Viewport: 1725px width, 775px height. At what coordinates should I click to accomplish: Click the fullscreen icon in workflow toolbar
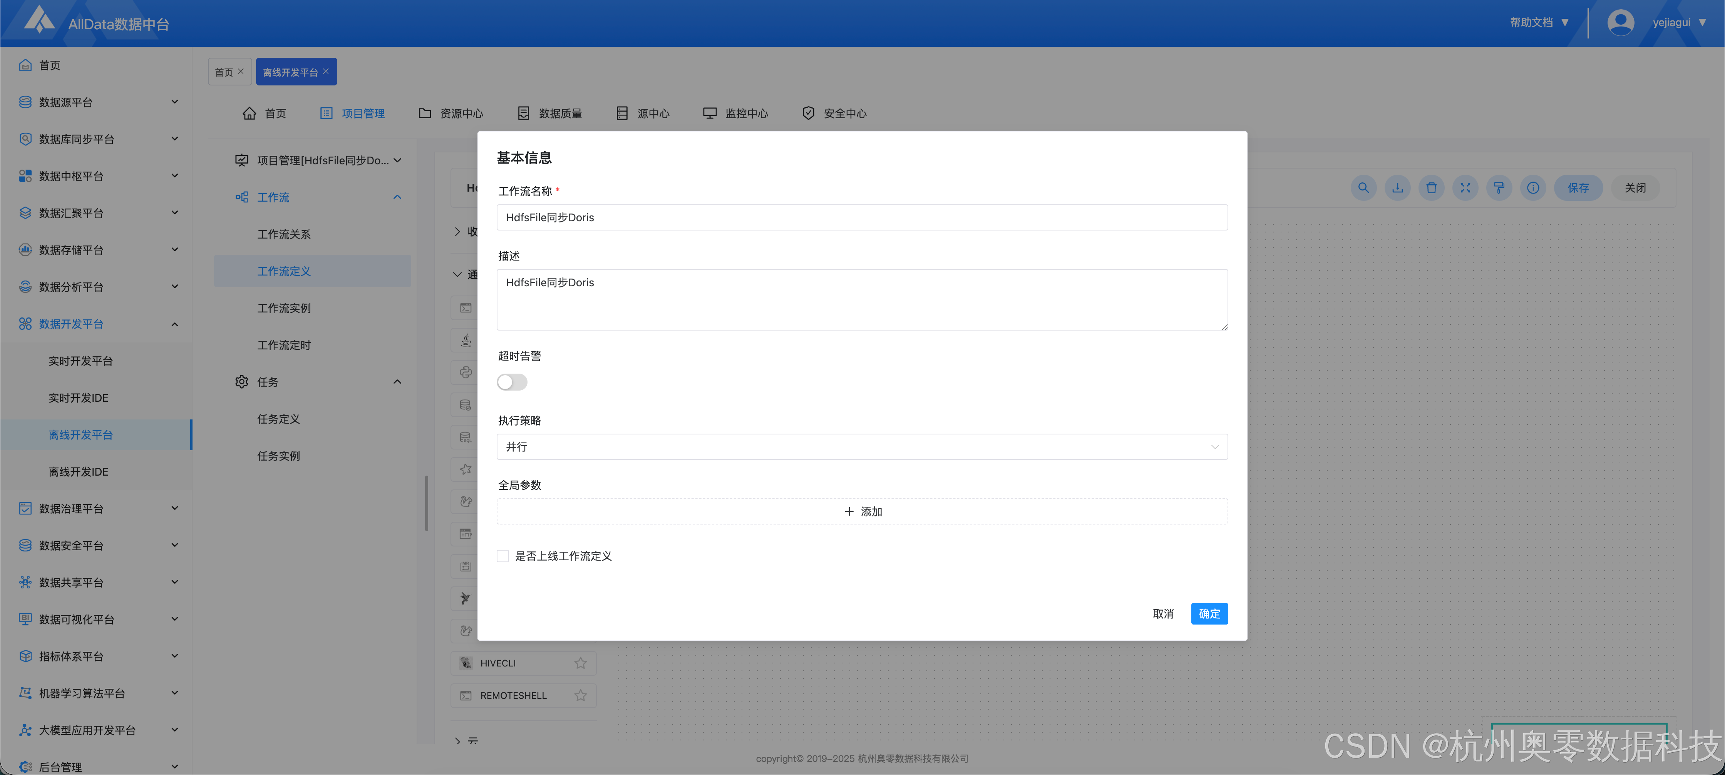(x=1466, y=188)
